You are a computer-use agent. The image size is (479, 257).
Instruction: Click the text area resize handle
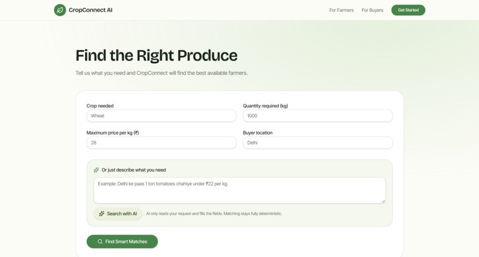[383, 201]
